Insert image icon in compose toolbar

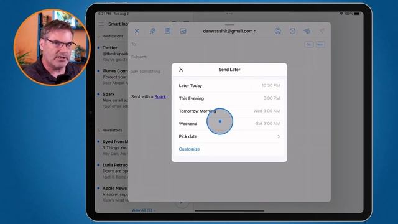click(183, 31)
